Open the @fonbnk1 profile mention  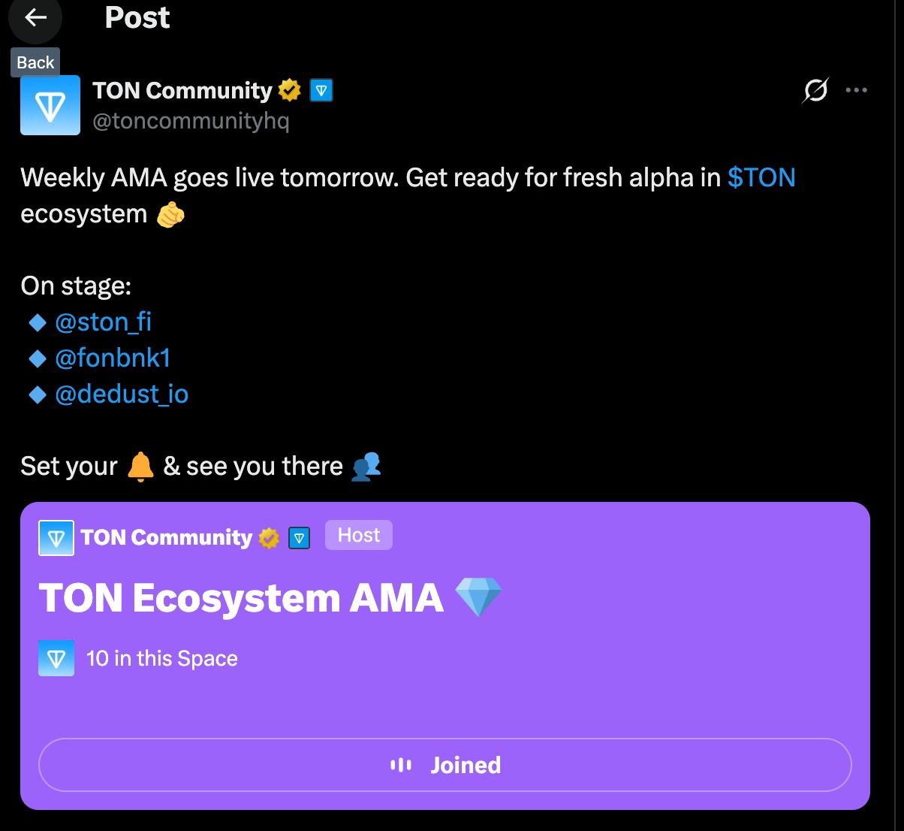click(x=113, y=358)
